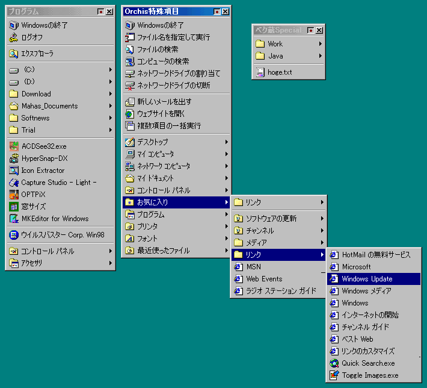Expand the ソフトウェアの更新 submenu arrow

click(322, 218)
